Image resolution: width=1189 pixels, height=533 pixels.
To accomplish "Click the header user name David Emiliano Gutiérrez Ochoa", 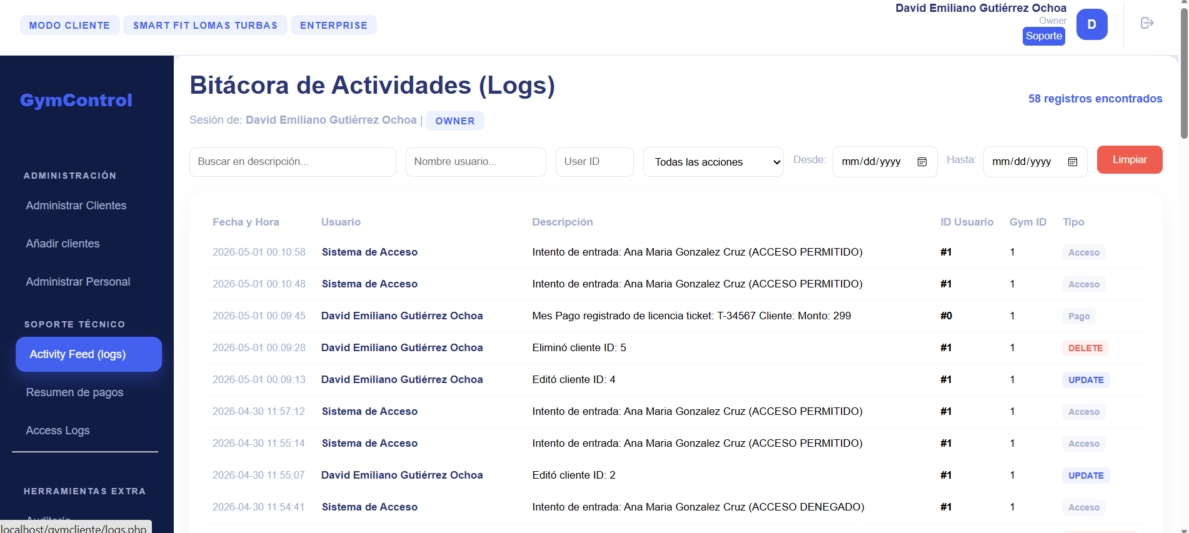I will click(x=981, y=8).
